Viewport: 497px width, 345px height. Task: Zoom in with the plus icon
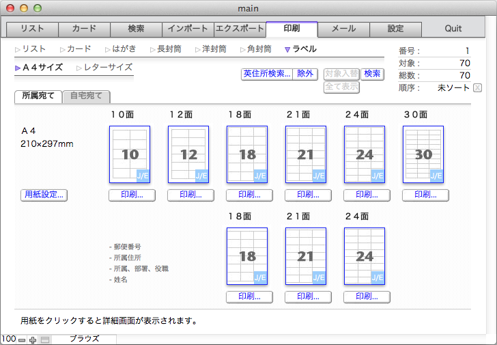tap(33, 340)
